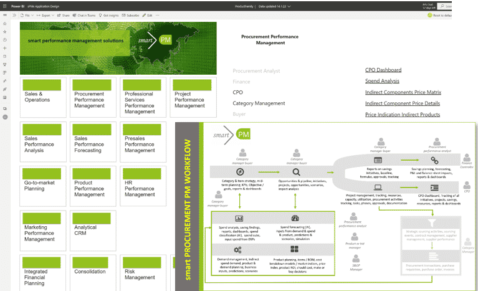
Task: Click the compass strategy icon in workflow
Action: tap(240, 172)
